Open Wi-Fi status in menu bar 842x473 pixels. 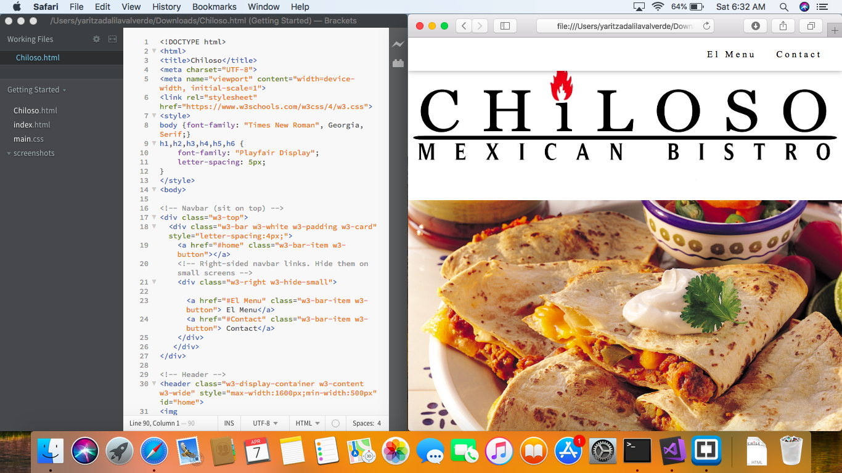coord(658,7)
